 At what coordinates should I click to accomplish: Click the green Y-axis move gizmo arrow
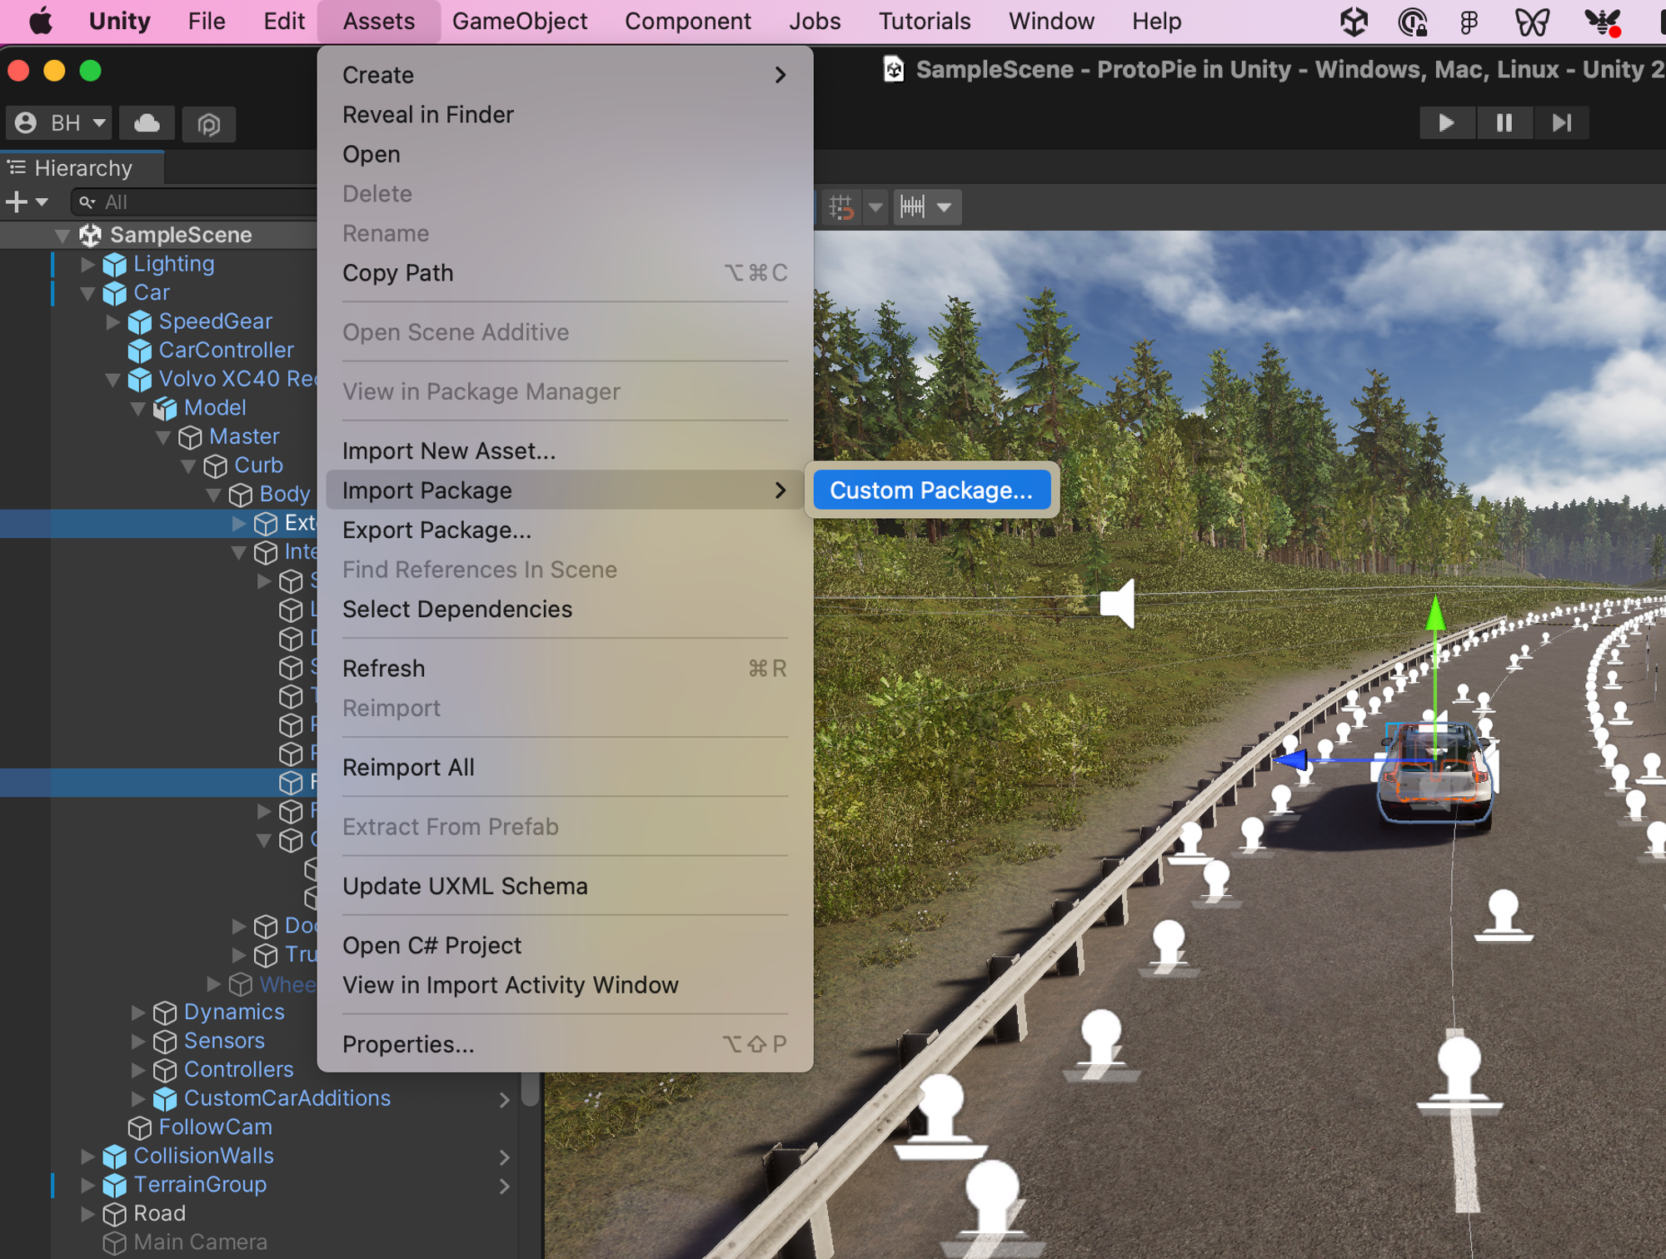[x=1434, y=615]
